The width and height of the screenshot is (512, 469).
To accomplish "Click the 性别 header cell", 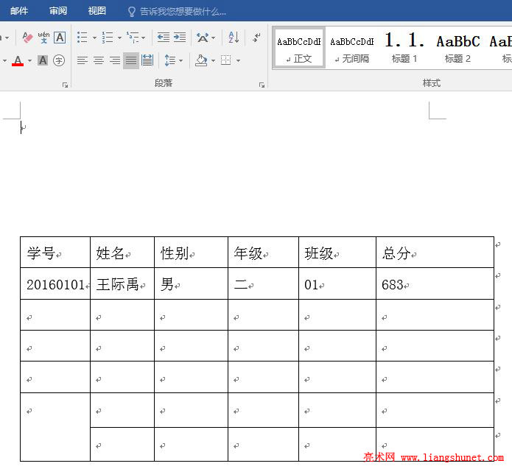I will [191, 253].
